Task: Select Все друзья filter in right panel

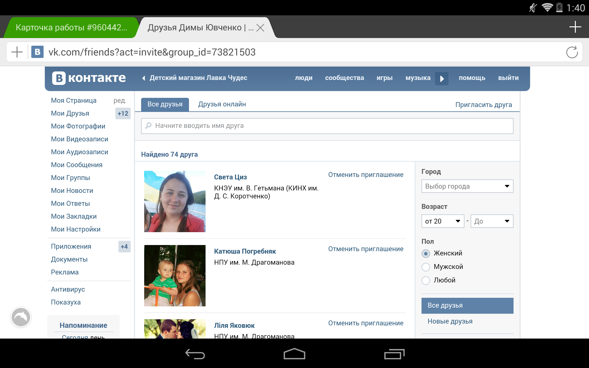Action: [x=467, y=306]
